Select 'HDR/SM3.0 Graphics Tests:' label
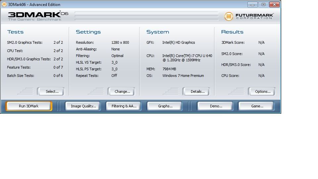The height and width of the screenshot is (179, 318). click(x=29, y=59)
